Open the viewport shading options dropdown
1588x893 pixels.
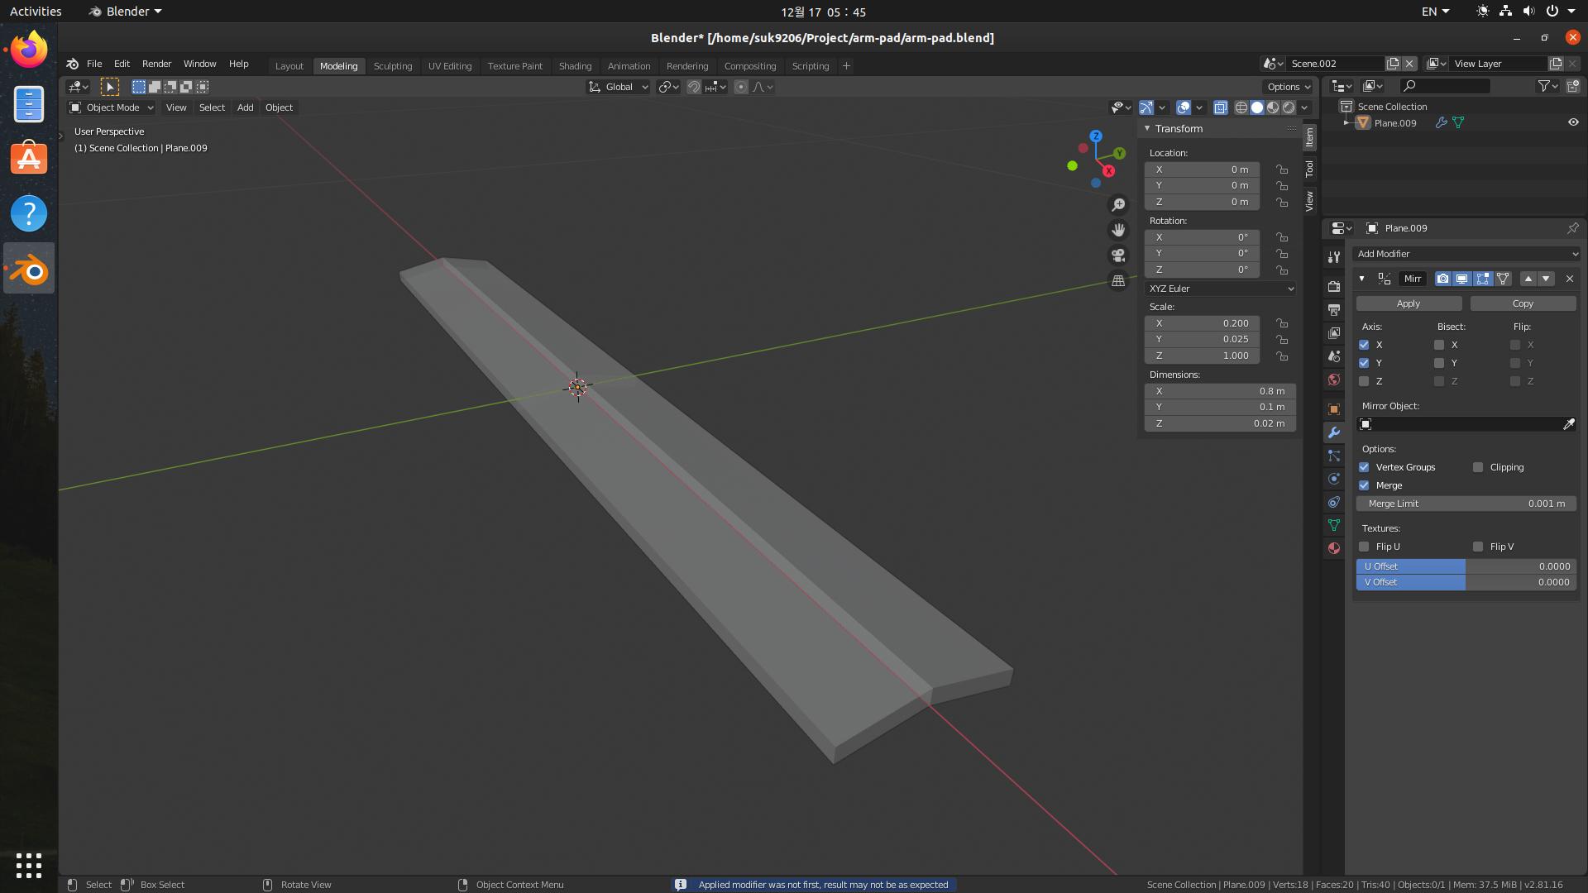pyautogui.click(x=1304, y=107)
